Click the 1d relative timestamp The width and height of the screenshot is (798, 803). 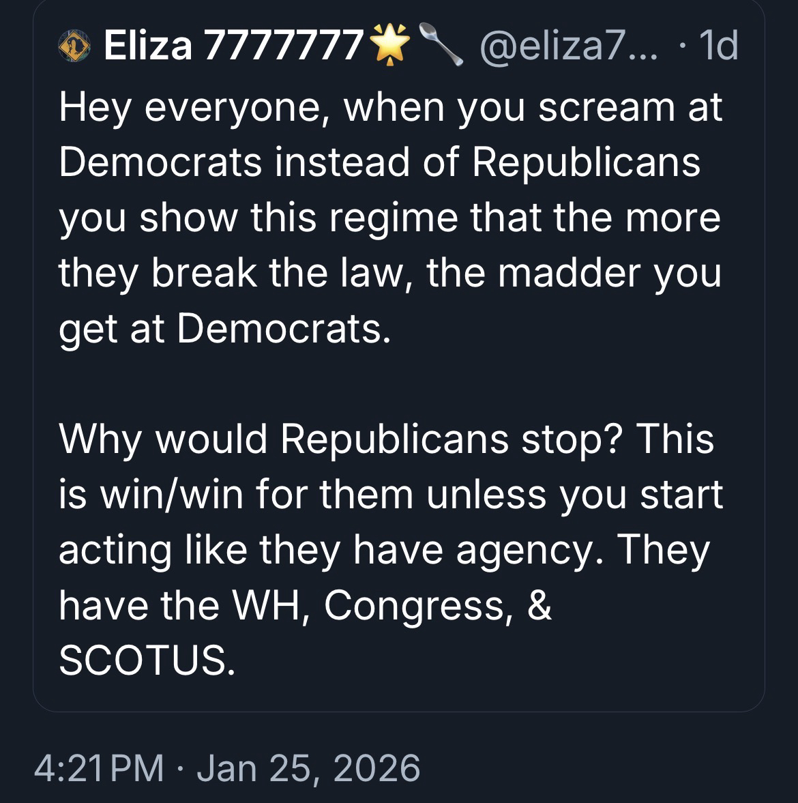pyautogui.click(x=718, y=47)
